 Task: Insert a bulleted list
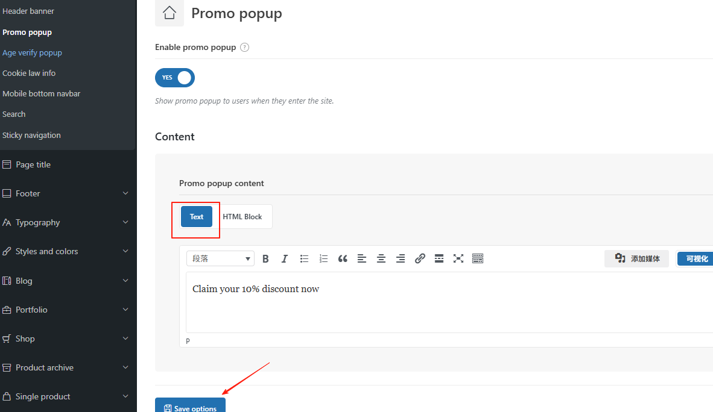[304, 258]
